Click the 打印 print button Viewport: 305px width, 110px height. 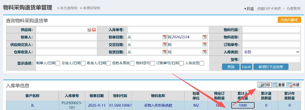pos(264,85)
